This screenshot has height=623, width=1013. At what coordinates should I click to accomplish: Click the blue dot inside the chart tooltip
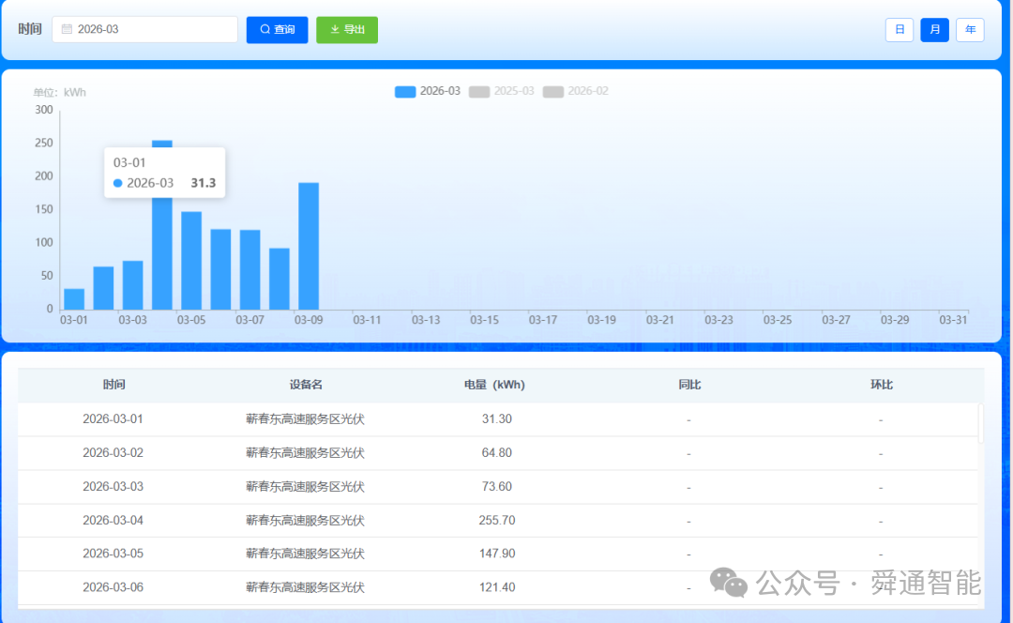tap(118, 183)
